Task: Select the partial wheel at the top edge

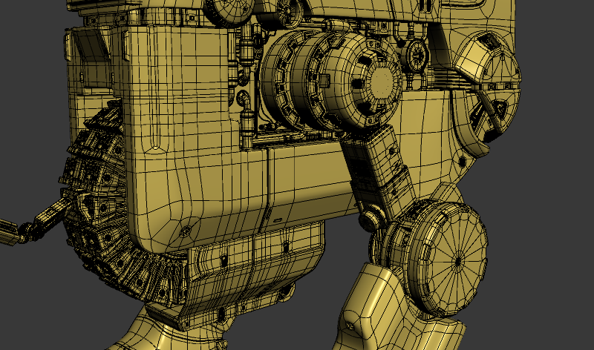Action: [221, 9]
